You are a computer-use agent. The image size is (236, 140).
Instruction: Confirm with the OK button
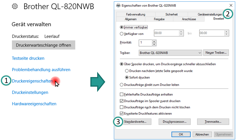click(x=181, y=134)
